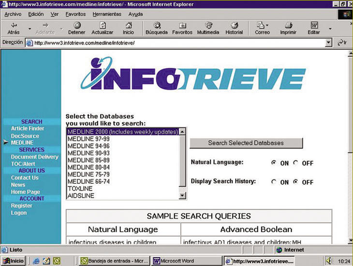Click Search Selected Databases button
Screen dimensions: 353x266
click(246, 143)
